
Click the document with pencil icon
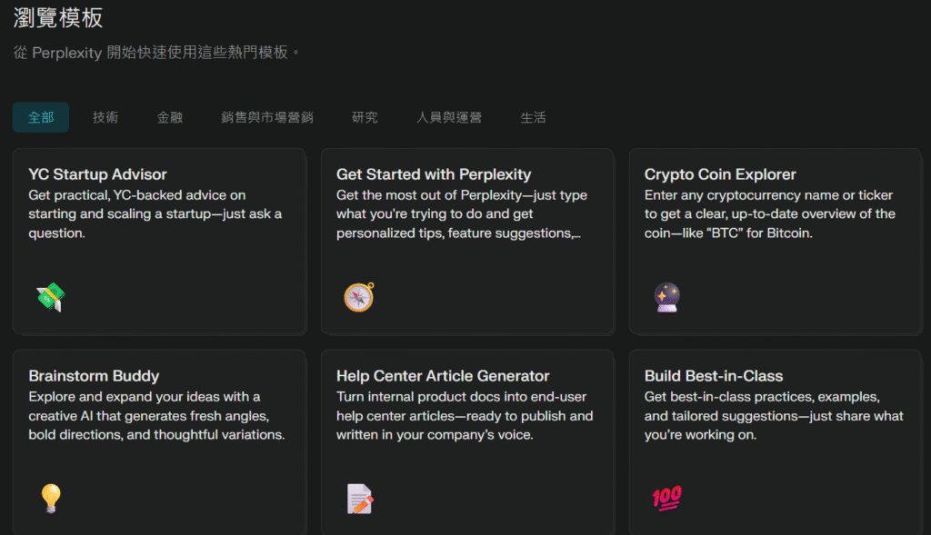[x=360, y=499]
